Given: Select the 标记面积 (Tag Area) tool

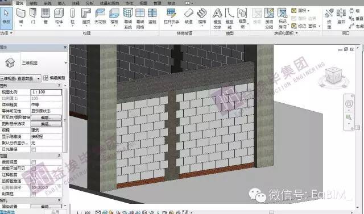Looking at the screenshot, I should click(x=305, y=26).
